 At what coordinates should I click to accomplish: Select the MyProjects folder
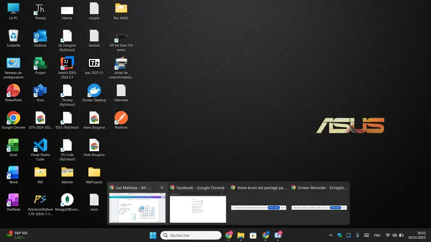[x=94, y=175]
